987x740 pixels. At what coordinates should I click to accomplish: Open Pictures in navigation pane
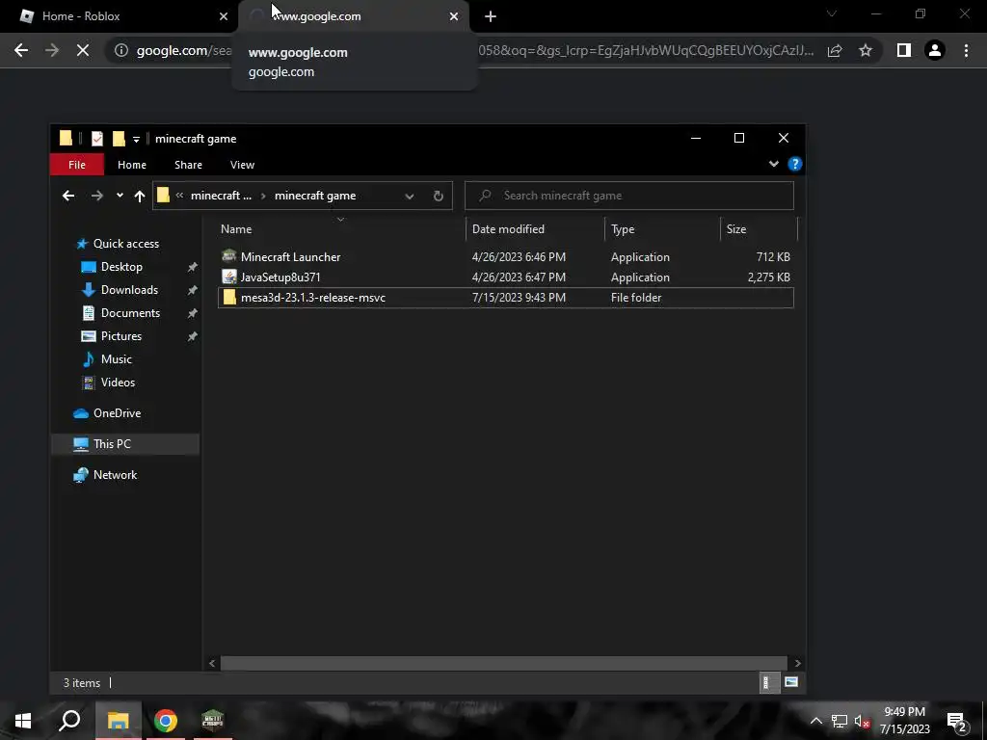tap(120, 336)
